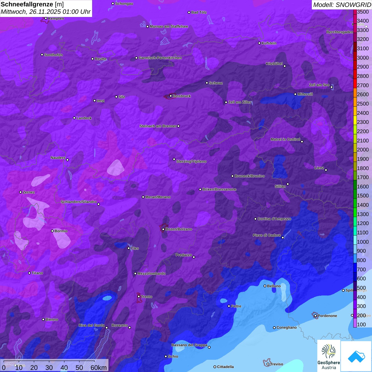372x372 pixels.
Task: Click the Pordenone location marker
Action: 315,316
